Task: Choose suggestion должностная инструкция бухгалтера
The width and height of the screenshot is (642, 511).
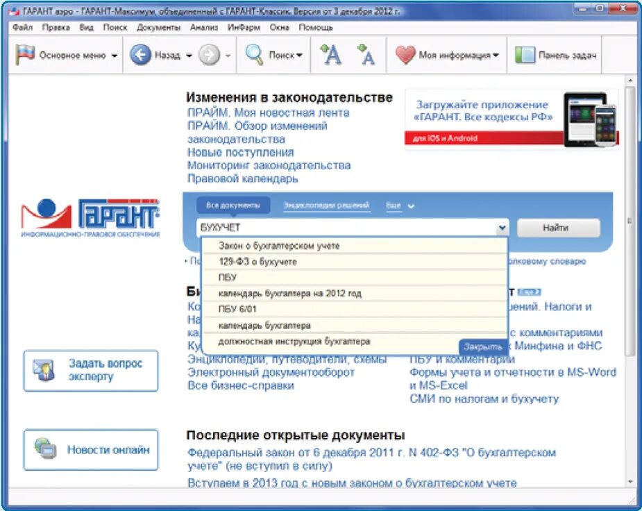Action: point(331,342)
